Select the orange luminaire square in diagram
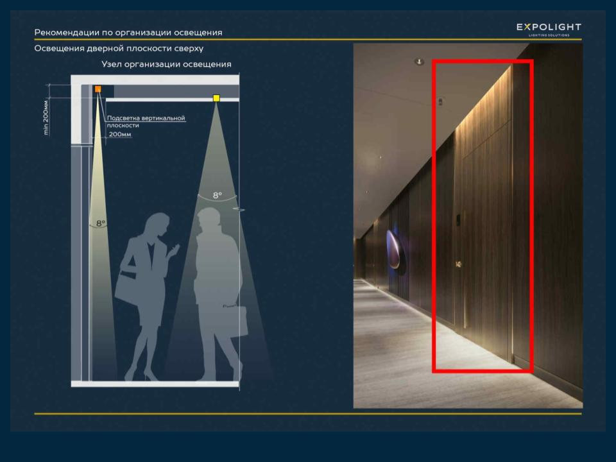Viewport: 616px width, 462px height. tap(98, 89)
